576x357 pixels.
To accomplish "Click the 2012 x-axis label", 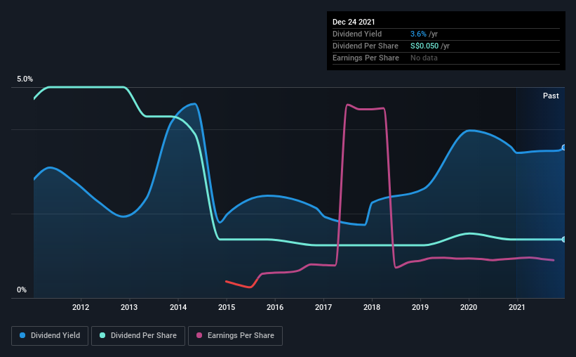I will tap(81, 307).
